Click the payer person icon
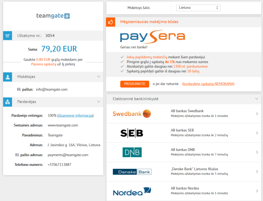 pyautogui.click(x=7, y=77)
